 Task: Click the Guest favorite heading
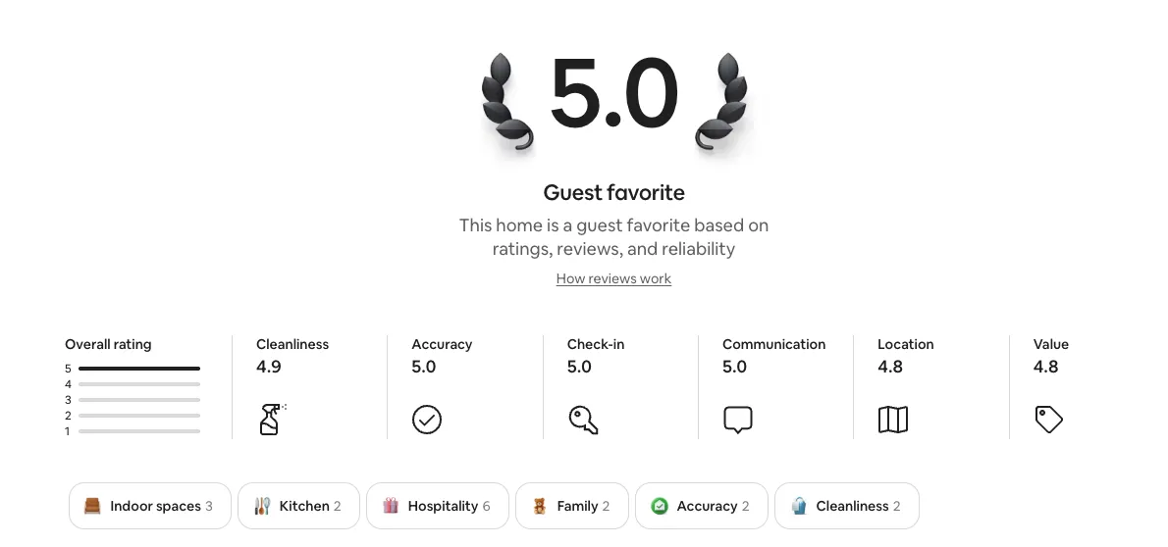[x=614, y=192]
